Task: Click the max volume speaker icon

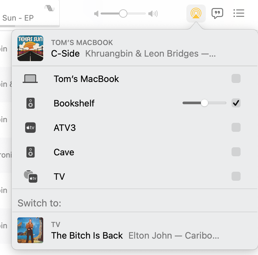Action: pos(153,14)
